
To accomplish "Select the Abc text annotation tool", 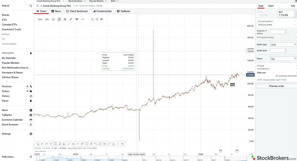I will [x=105, y=144].
